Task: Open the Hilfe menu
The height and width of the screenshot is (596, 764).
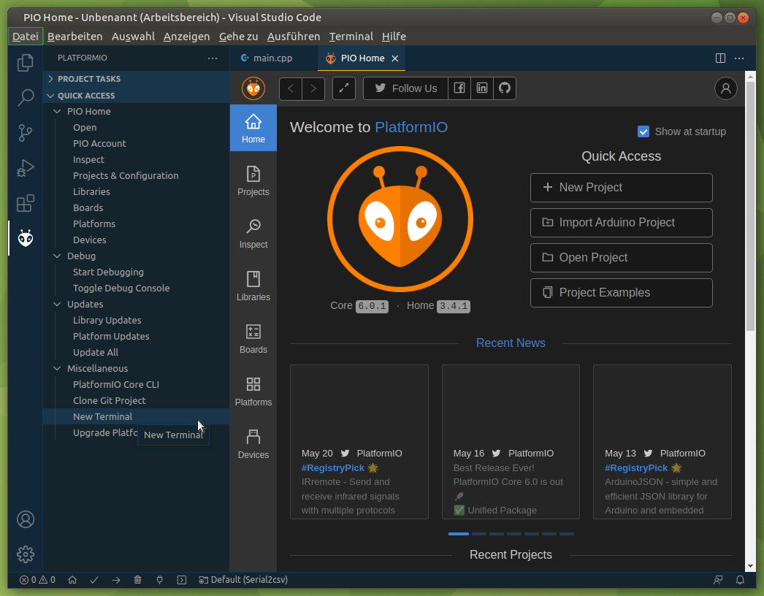Action: click(x=394, y=37)
